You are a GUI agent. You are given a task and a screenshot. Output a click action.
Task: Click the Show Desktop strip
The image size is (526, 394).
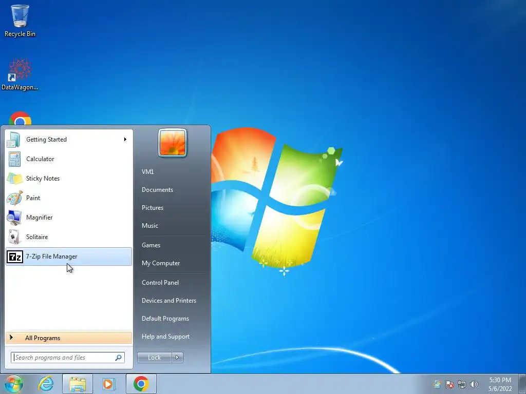point(522,384)
